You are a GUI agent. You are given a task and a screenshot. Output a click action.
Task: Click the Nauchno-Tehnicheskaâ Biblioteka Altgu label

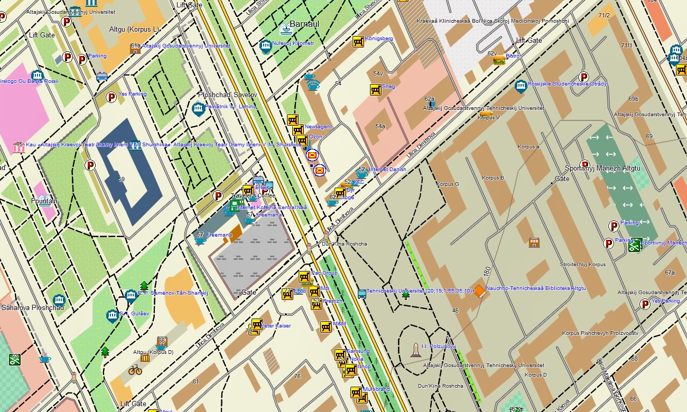point(536,288)
